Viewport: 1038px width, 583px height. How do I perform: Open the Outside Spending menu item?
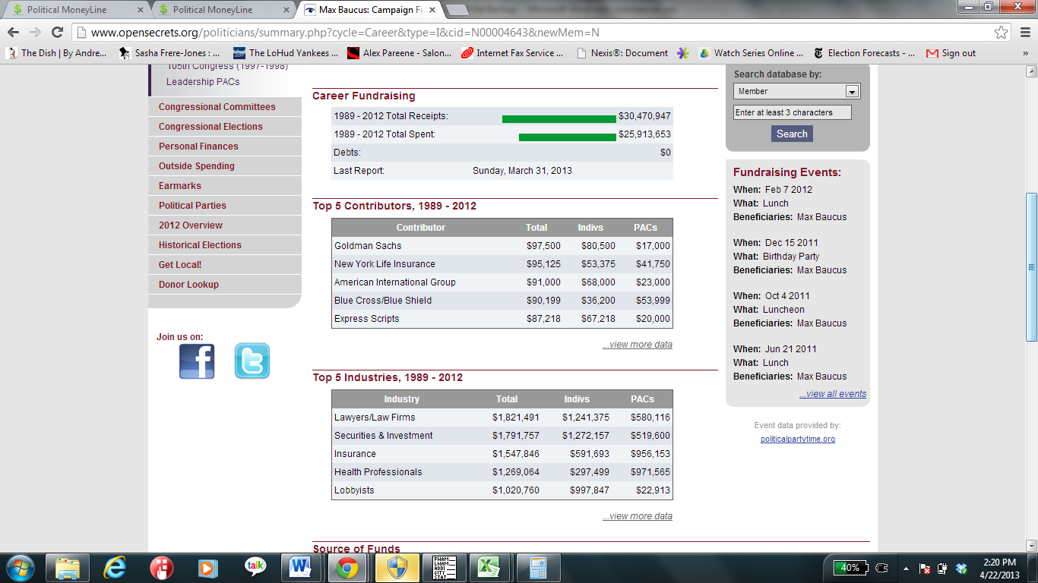pos(225,166)
